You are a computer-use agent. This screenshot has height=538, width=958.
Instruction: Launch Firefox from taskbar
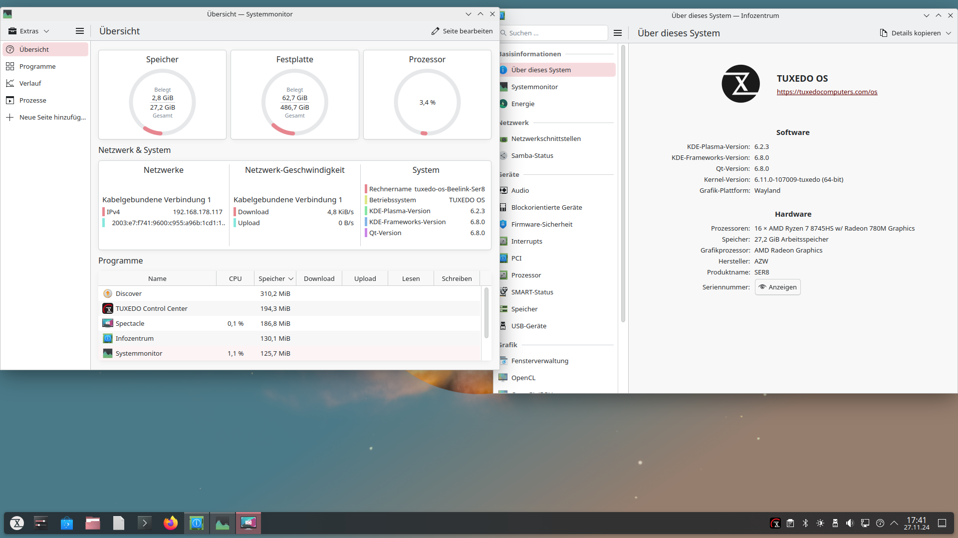click(x=171, y=523)
